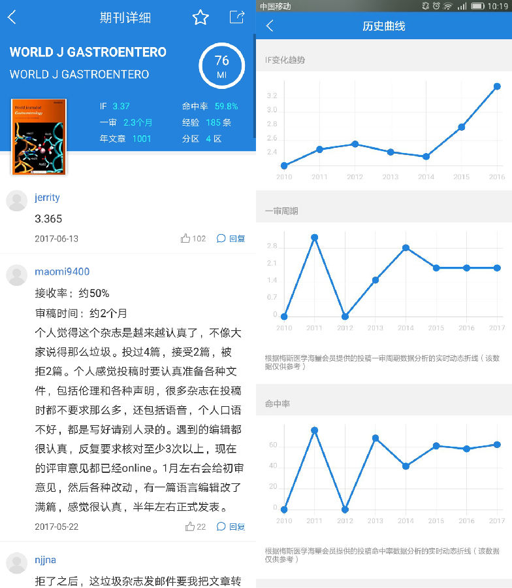
Task: Favorite the journal with star icon
Action: [200, 18]
